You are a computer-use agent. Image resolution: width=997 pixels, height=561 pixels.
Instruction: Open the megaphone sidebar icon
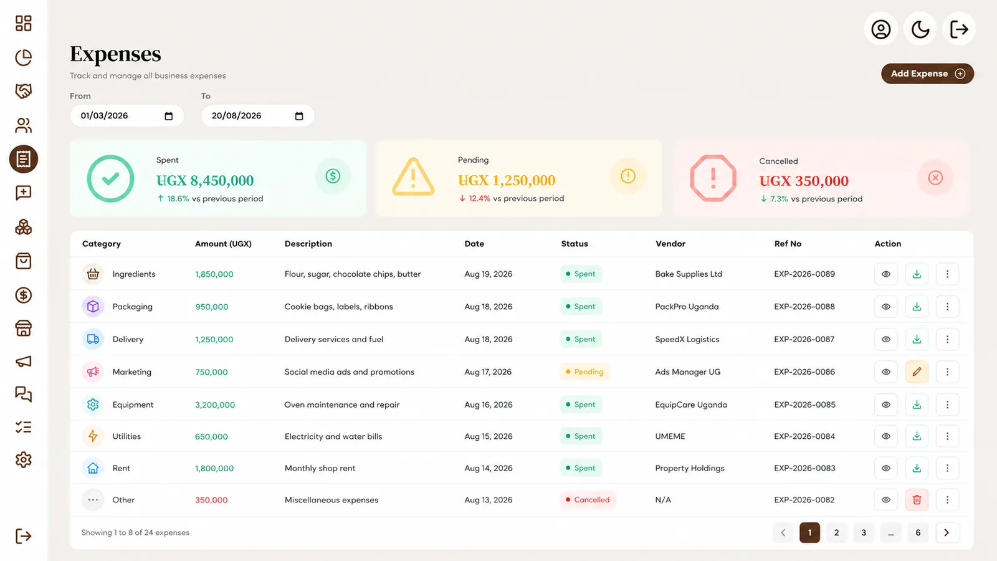click(x=23, y=362)
